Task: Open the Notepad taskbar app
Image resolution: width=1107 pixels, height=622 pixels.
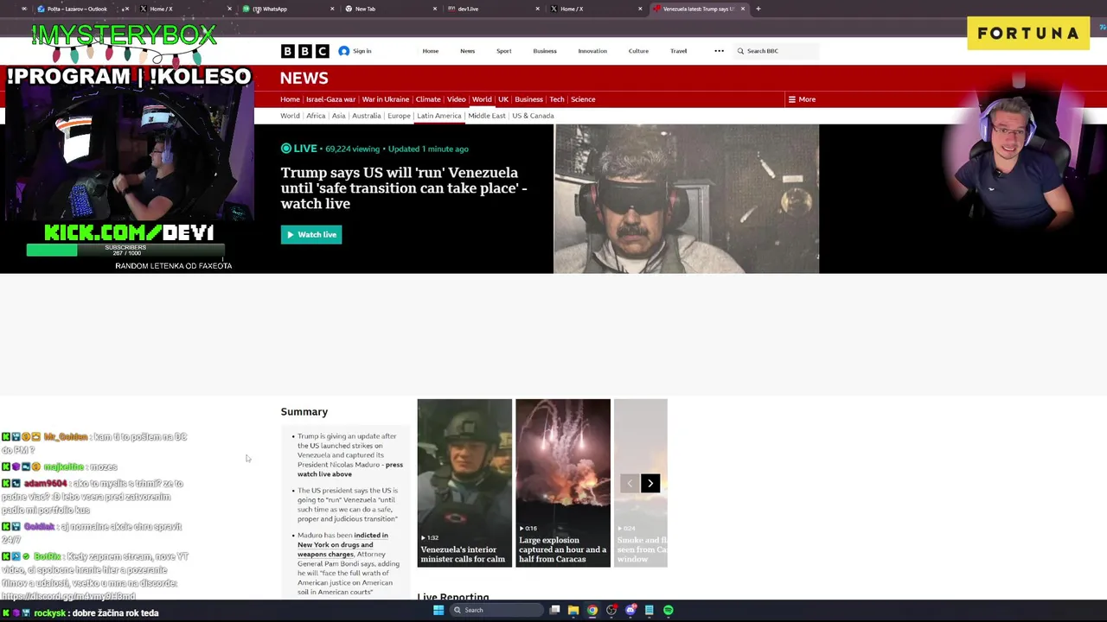Action: click(649, 610)
